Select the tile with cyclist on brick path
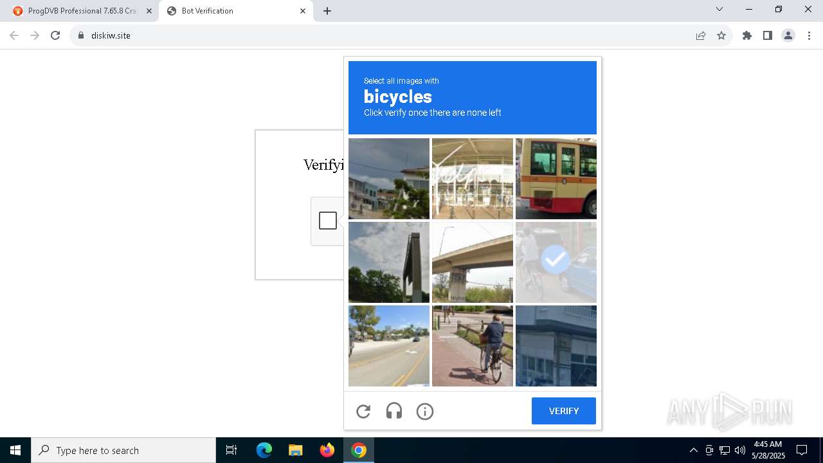 pyautogui.click(x=473, y=346)
